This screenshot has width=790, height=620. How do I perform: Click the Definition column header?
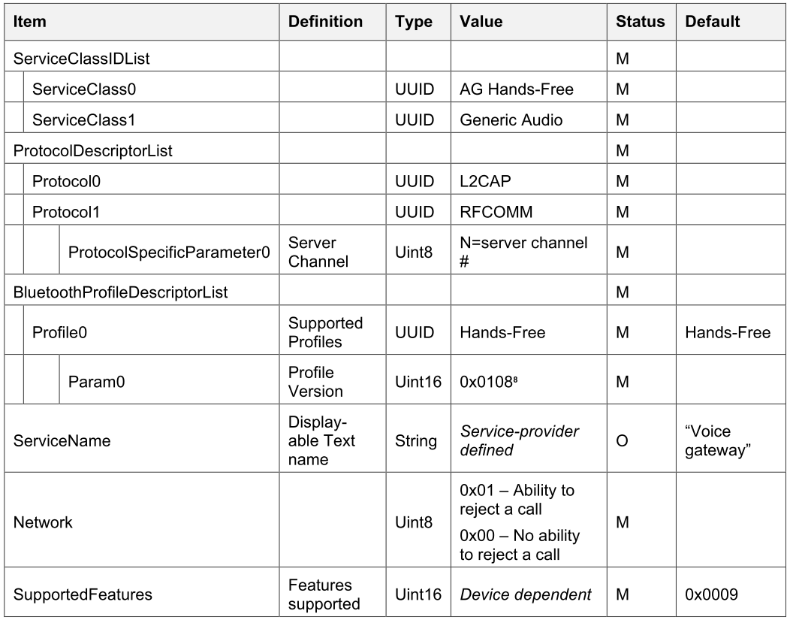coord(325,23)
